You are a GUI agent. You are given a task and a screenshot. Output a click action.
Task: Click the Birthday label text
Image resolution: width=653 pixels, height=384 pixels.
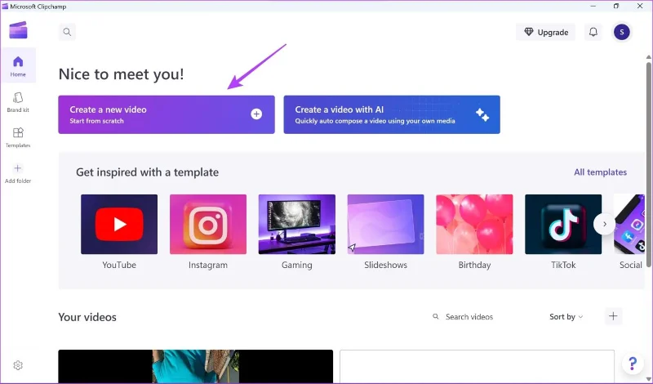coord(474,266)
